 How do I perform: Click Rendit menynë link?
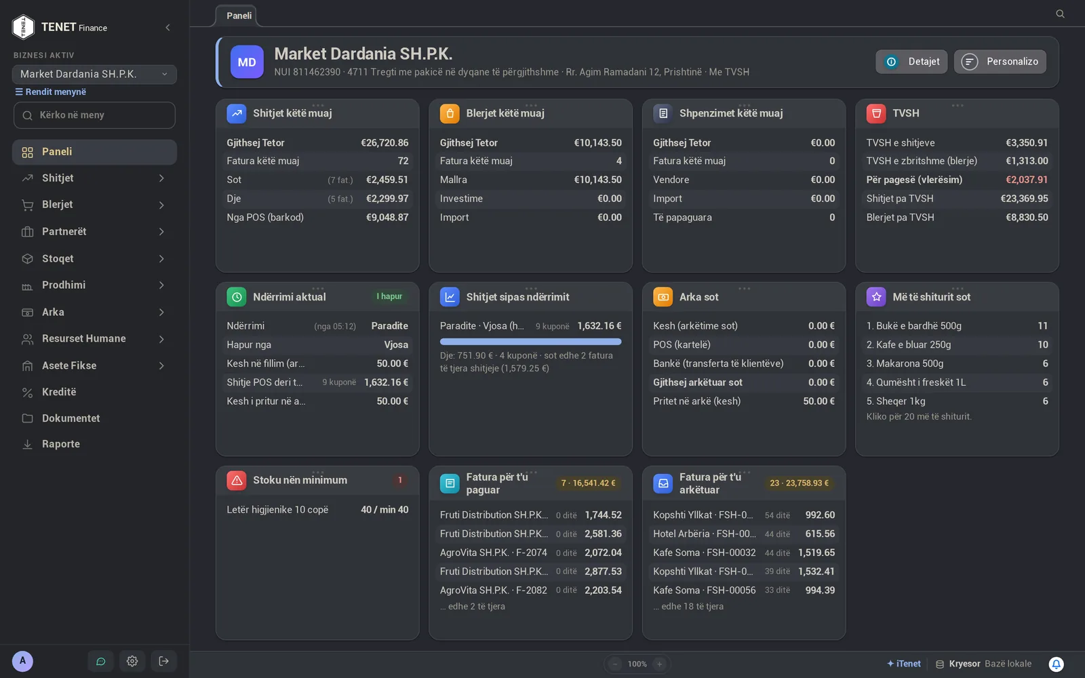[51, 92]
